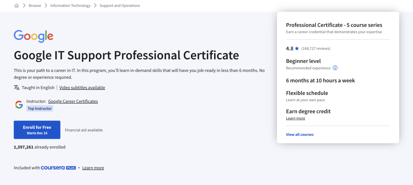Image resolution: width=413 pixels, height=185 pixels.
Task: Navigate to Support and Operations breadcrumb
Action: click(120, 5)
